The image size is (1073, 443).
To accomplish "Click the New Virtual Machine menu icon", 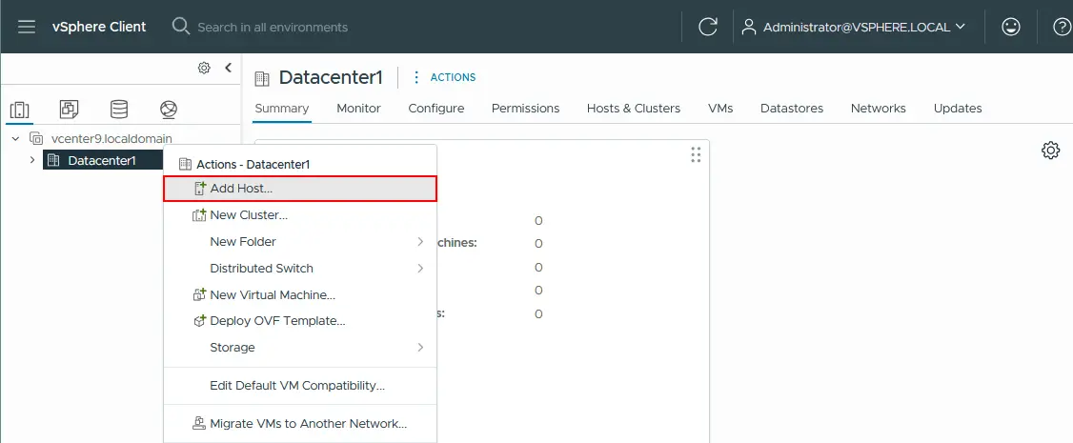I will (200, 295).
